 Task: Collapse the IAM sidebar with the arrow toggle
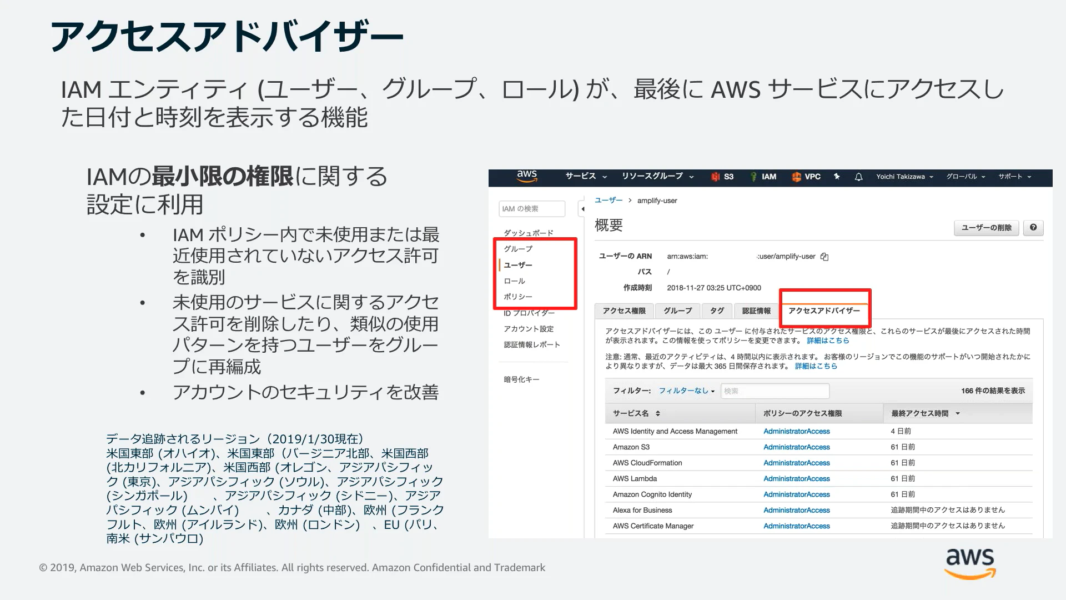pos(582,208)
